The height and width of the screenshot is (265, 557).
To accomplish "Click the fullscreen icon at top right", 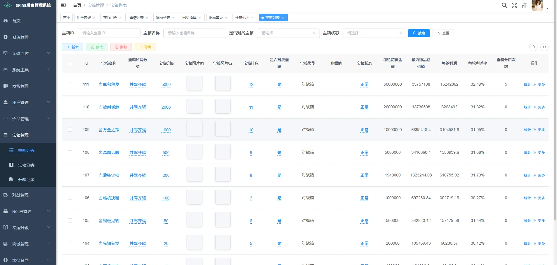I will 514,5.
